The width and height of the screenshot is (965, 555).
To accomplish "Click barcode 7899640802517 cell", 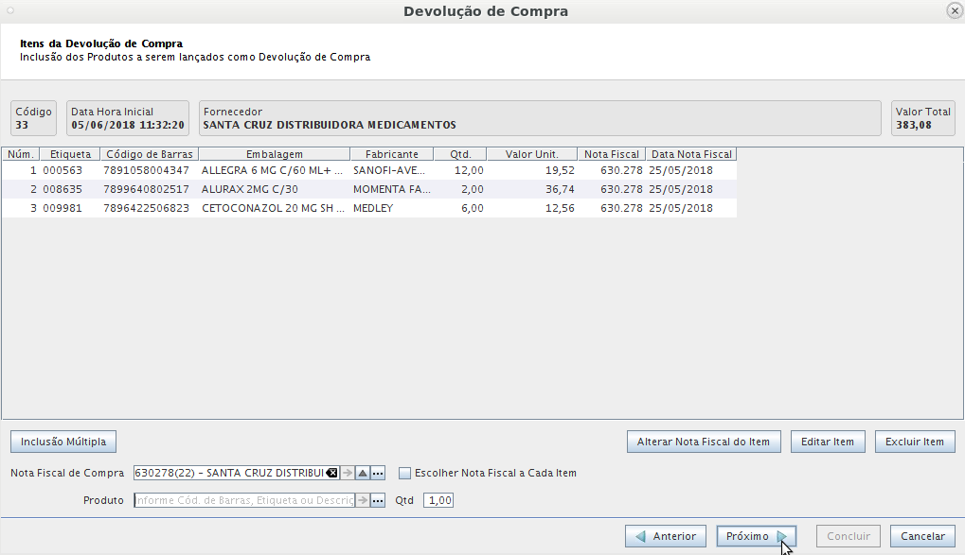I will (150, 189).
